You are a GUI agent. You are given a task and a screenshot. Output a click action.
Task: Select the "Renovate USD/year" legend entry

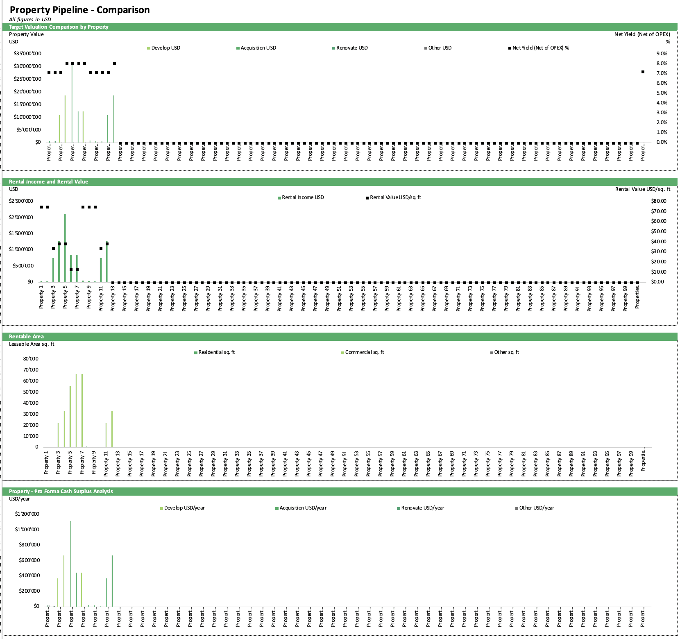pyautogui.click(x=421, y=508)
